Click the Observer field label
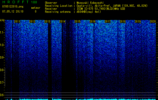Viewport: 158px width, 100px height. 51,3
